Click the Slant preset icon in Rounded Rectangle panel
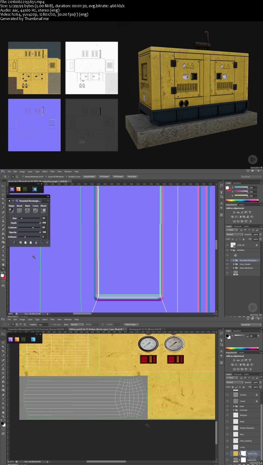 [x=27, y=211]
